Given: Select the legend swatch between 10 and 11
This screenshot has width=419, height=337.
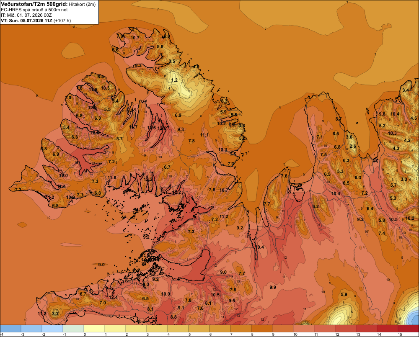Looking at the screenshot, I should click(x=304, y=329).
